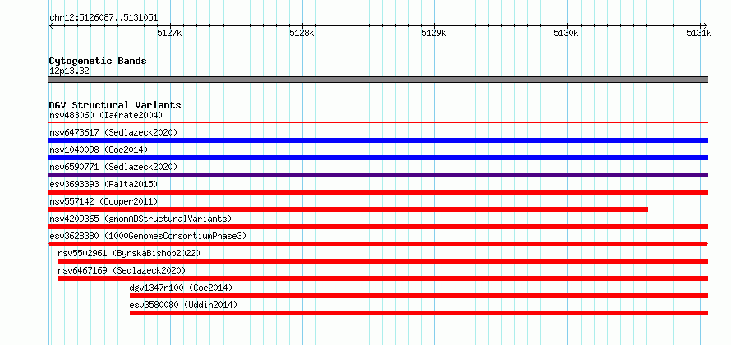Click the esv3693393 (Palta2015) label

pos(103,184)
